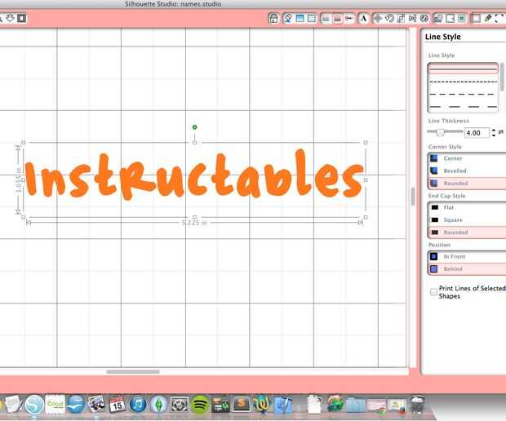Click the top-right selection handle of text
Image resolution: width=506 pixels, height=421 pixels.
pos(366,142)
